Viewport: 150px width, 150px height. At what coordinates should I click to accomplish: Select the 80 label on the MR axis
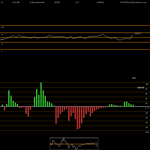[x=146, y=89]
